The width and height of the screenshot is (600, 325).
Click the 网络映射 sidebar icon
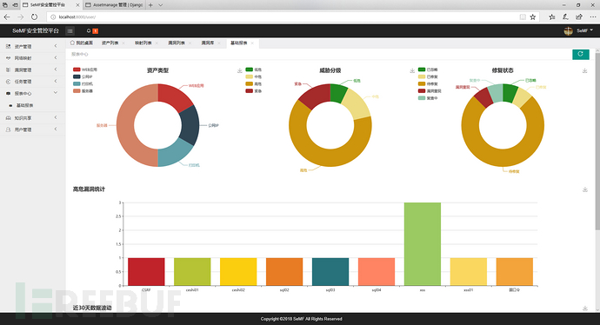(8, 58)
